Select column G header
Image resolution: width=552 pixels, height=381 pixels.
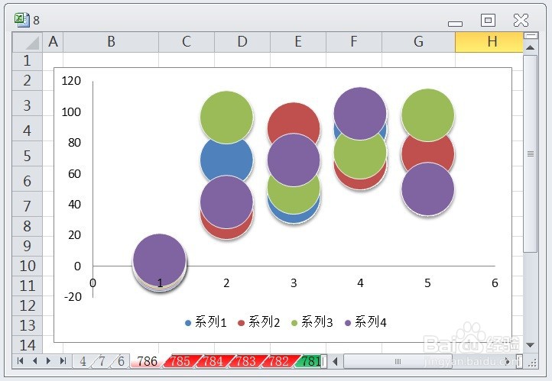[x=418, y=42]
